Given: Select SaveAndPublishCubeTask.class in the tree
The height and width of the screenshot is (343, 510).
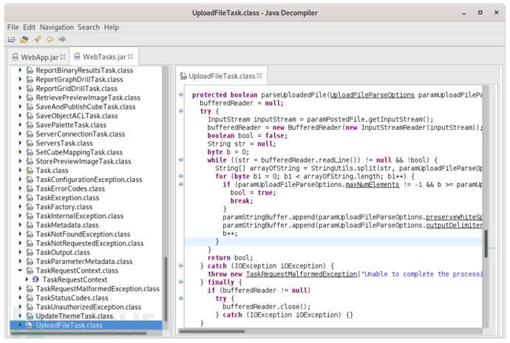Looking at the screenshot, I should click(x=86, y=106).
